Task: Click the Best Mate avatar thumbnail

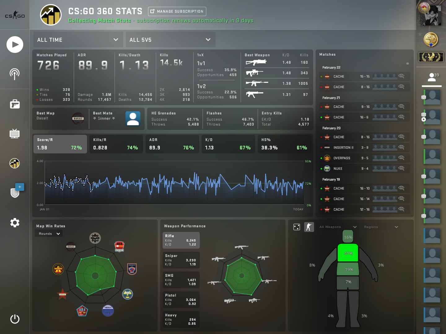Action: click(133, 118)
